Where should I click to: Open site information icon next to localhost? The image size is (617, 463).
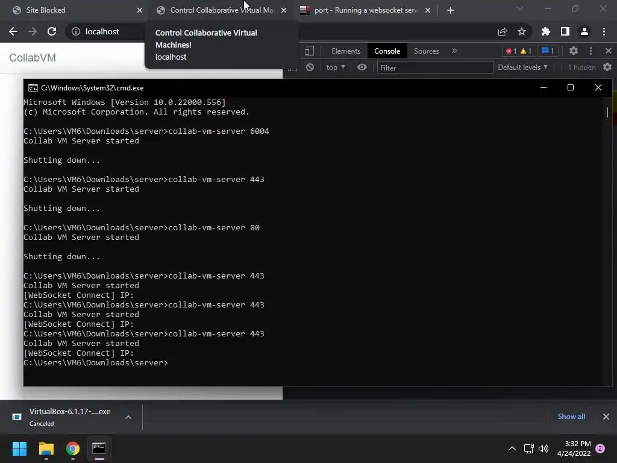tap(75, 31)
